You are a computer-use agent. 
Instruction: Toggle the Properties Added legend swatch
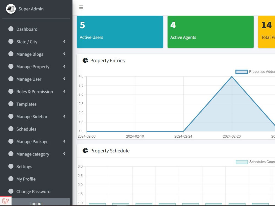tap(241, 72)
